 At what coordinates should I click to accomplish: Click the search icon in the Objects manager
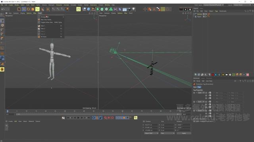(x=245, y=11)
